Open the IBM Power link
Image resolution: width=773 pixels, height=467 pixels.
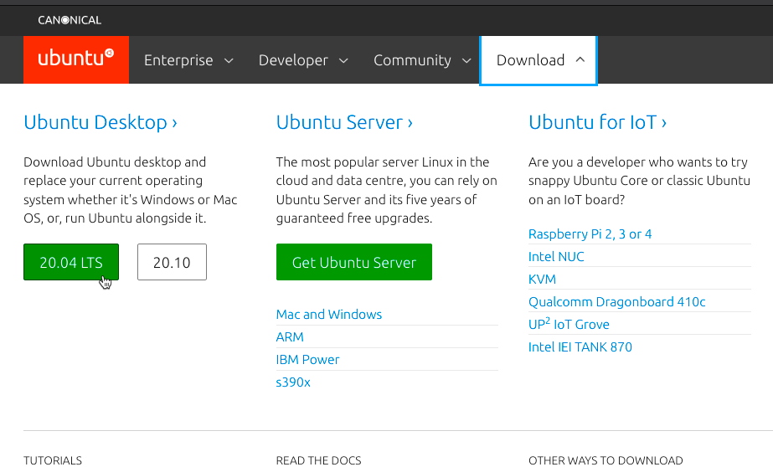(307, 360)
